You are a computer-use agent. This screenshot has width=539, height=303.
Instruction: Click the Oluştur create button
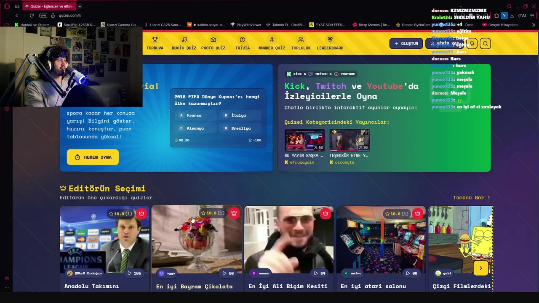[406, 43]
